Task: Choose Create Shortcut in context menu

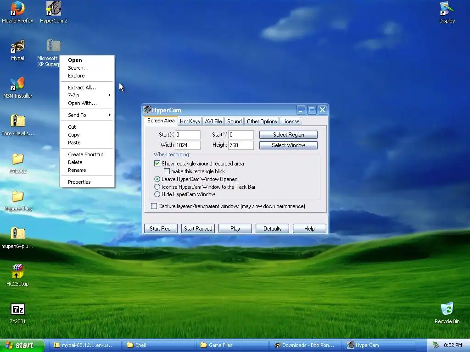Action: point(87,154)
